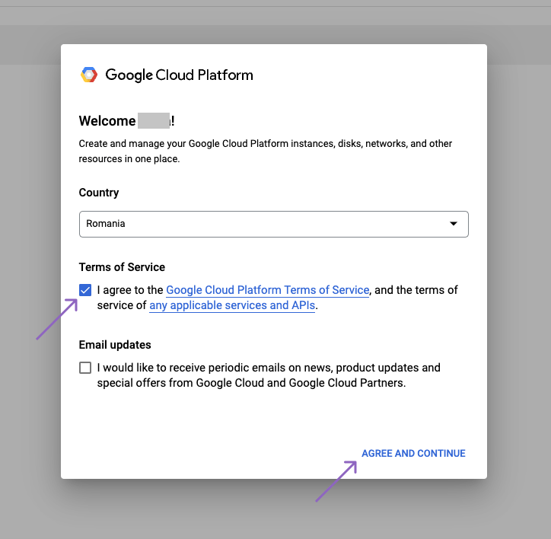
Task: Uncheck the Terms of Service agreement checkbox
Action: click(85, 290)
